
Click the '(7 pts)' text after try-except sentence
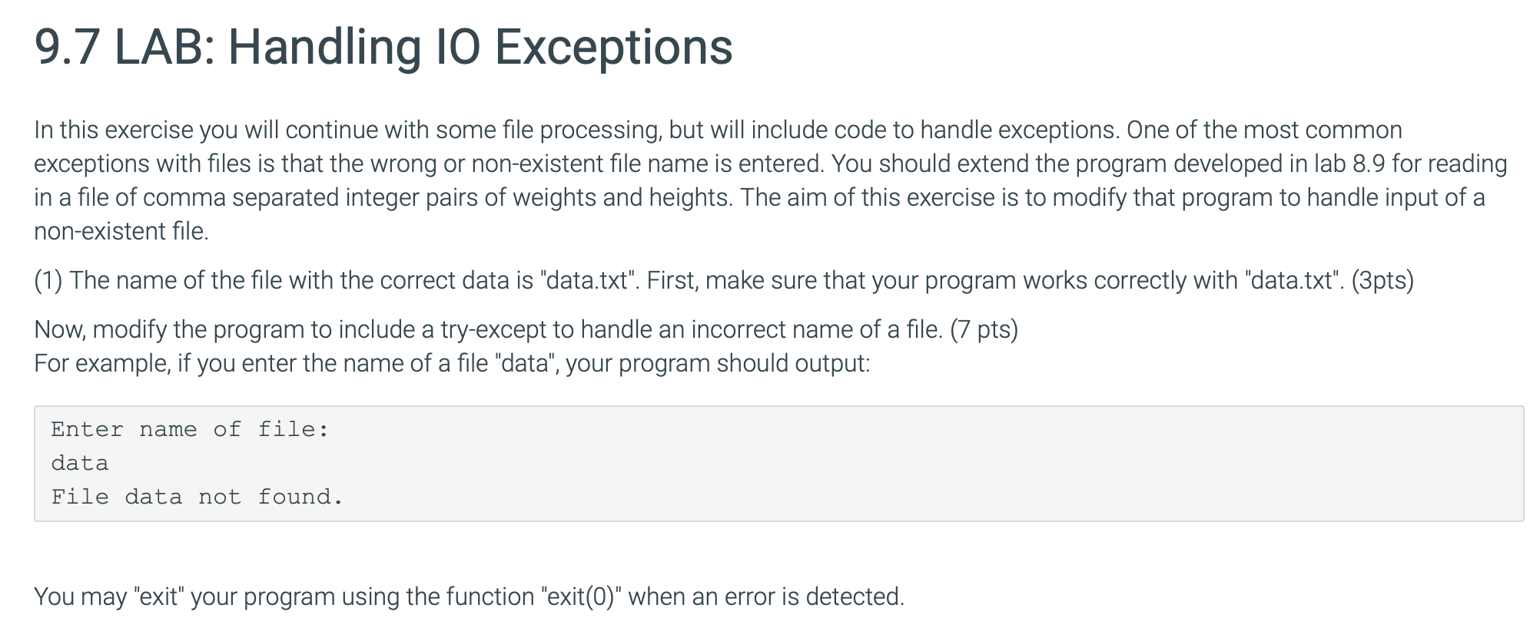click(x=984, y=329)
